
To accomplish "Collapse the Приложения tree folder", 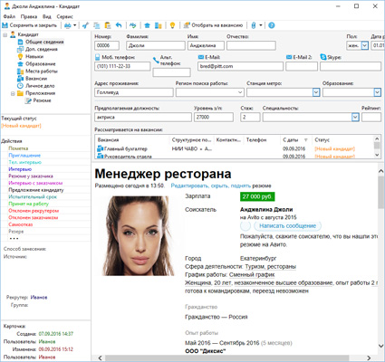I will pyautogui.click(x=13, y=93).
